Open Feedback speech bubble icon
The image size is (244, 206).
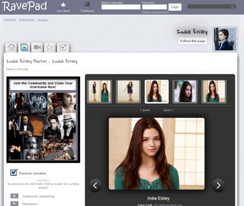pos(87,4)
